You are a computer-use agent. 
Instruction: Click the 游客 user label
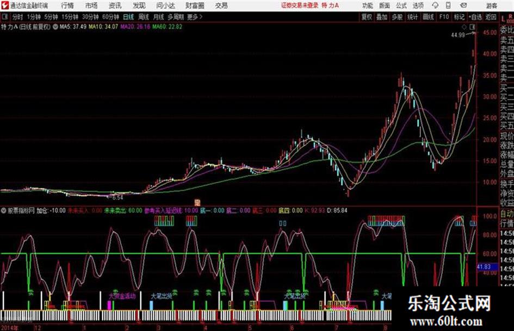(x=491, y=5)
